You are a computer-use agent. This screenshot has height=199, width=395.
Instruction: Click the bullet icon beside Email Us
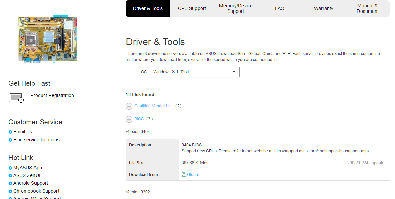coord(10,132)
